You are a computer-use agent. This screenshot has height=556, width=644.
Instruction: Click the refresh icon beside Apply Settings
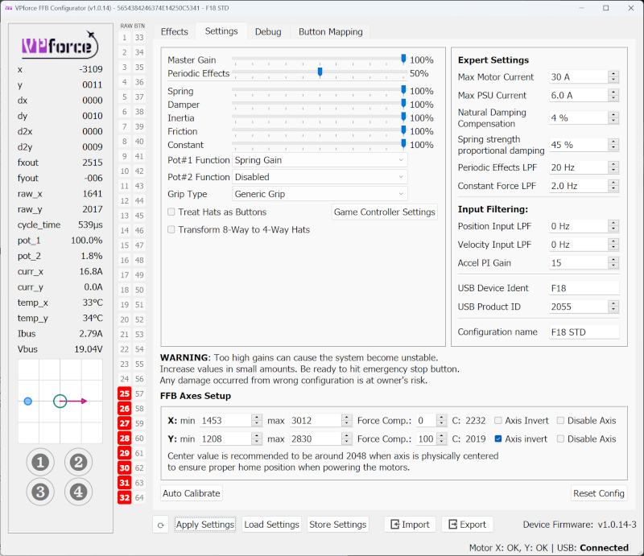click(x=160, y=525)
